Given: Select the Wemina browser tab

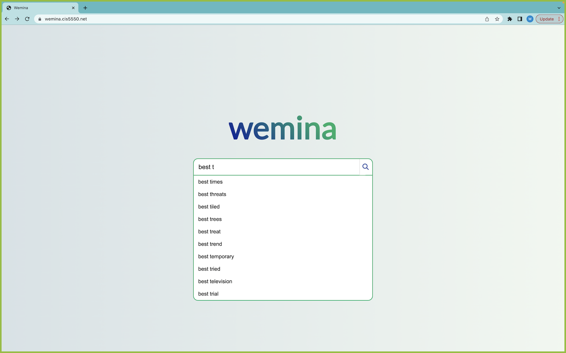Looking at the screenshot, I should coord(40,8).
